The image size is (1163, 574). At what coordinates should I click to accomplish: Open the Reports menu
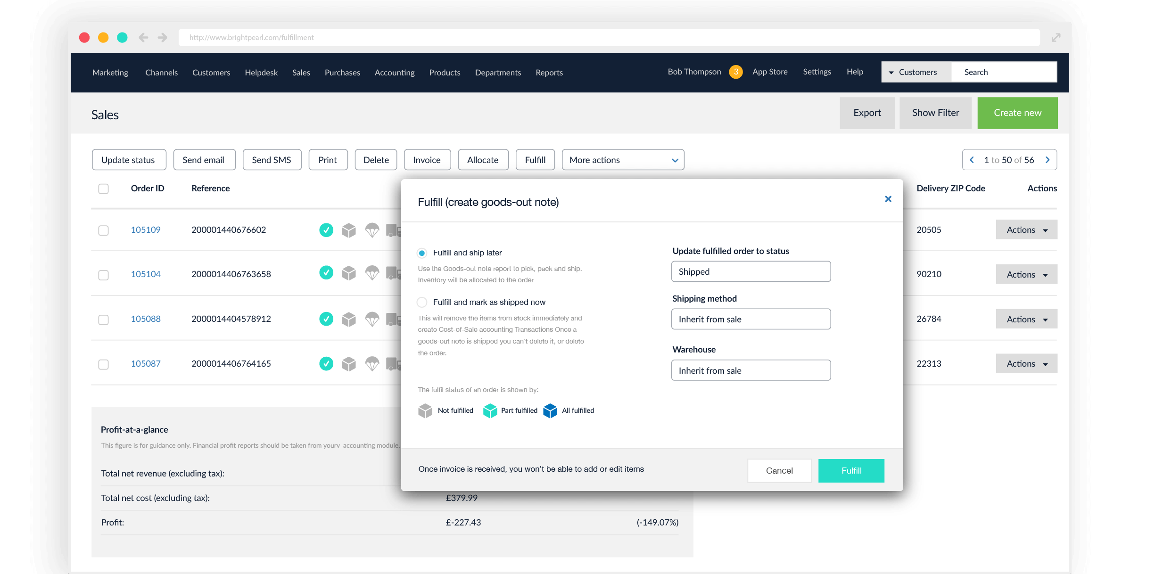(x=549, y=73)
